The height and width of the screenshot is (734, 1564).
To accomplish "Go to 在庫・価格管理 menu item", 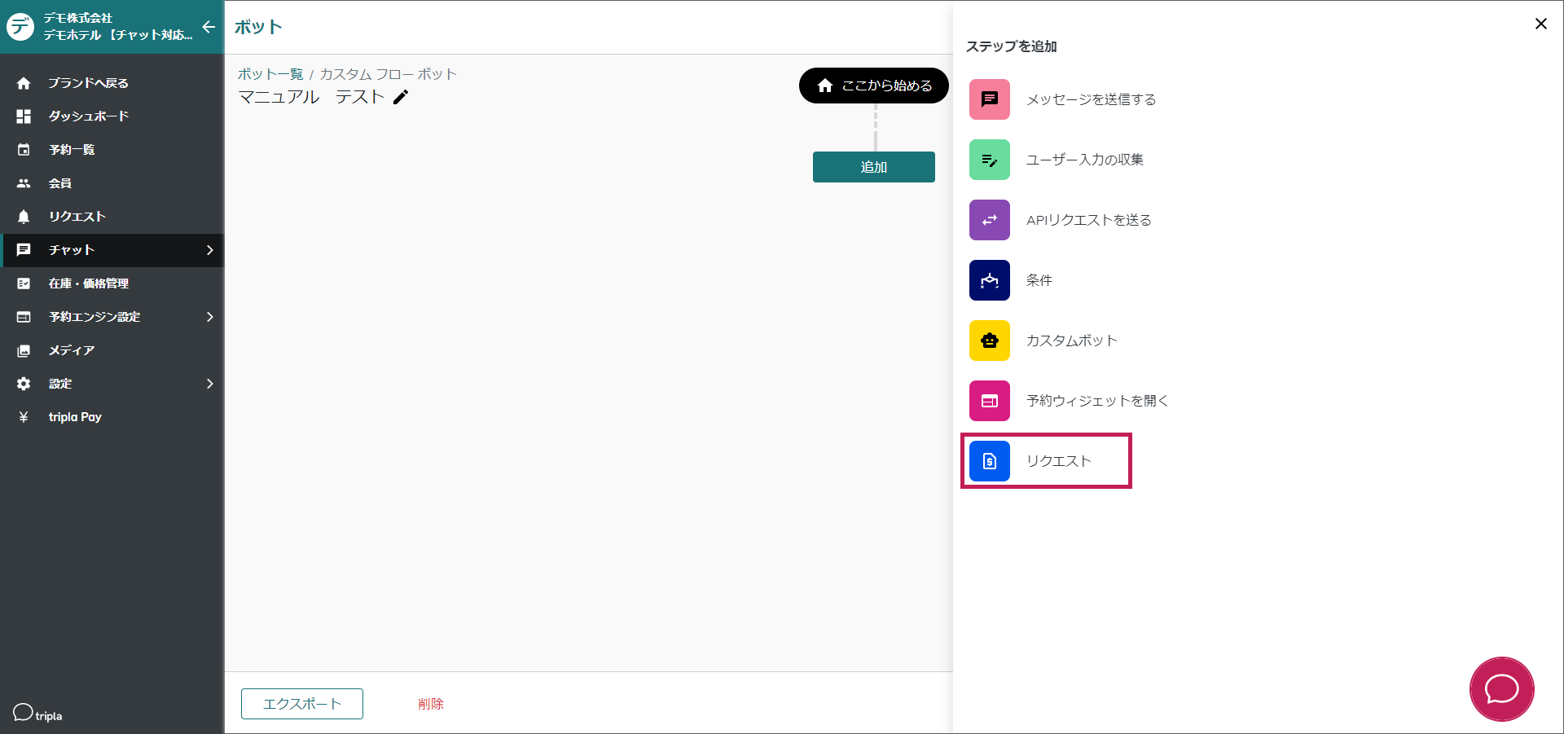I will tap(88, 283).
